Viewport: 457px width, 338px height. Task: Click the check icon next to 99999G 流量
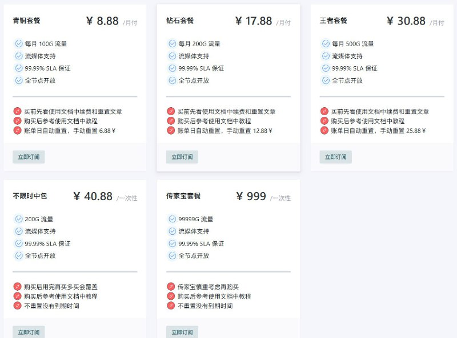point(173,219)
